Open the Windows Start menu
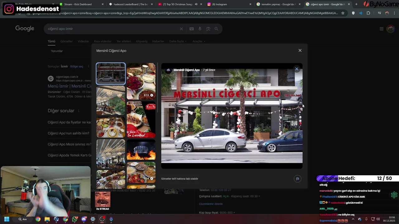 pyautogui.click(x=7, y=219)
